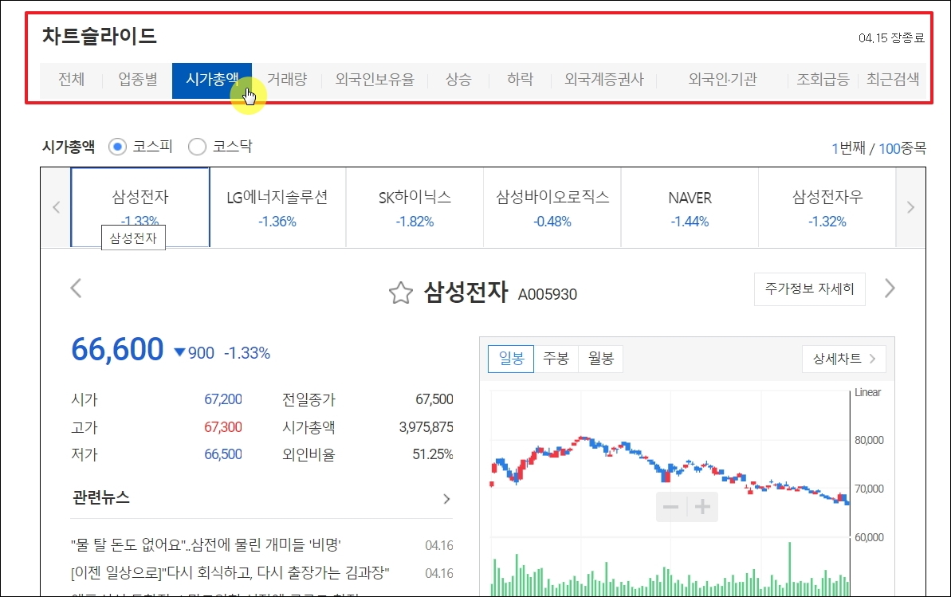Open the 전체 tab
951x597 pixels.
pos(71,80)
